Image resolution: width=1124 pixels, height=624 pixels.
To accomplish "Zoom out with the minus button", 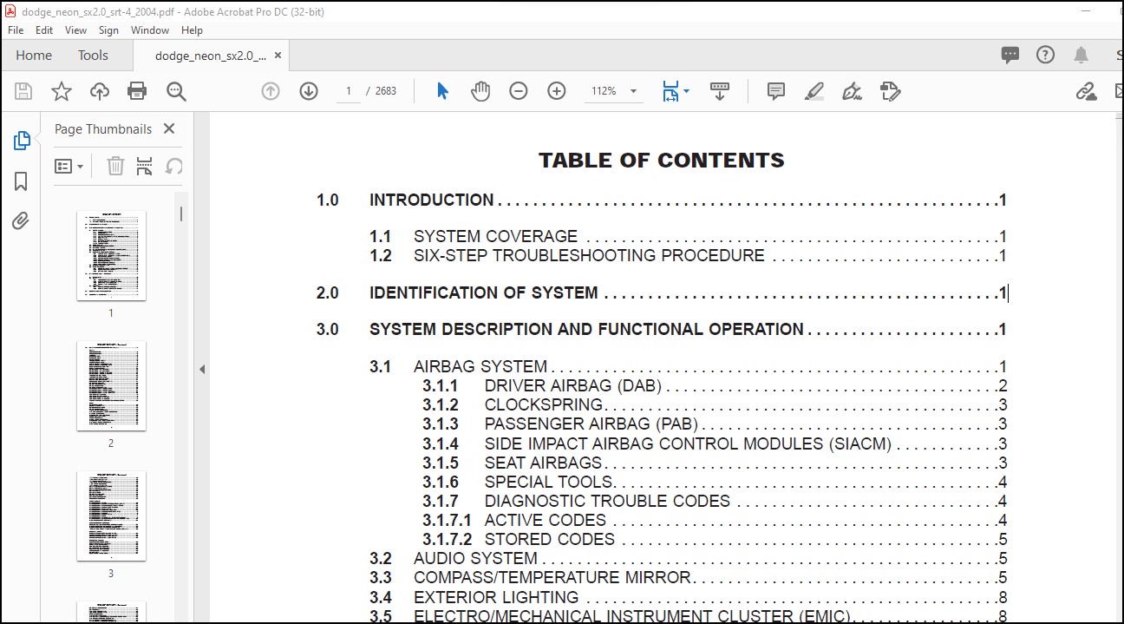I will point(519,91).
